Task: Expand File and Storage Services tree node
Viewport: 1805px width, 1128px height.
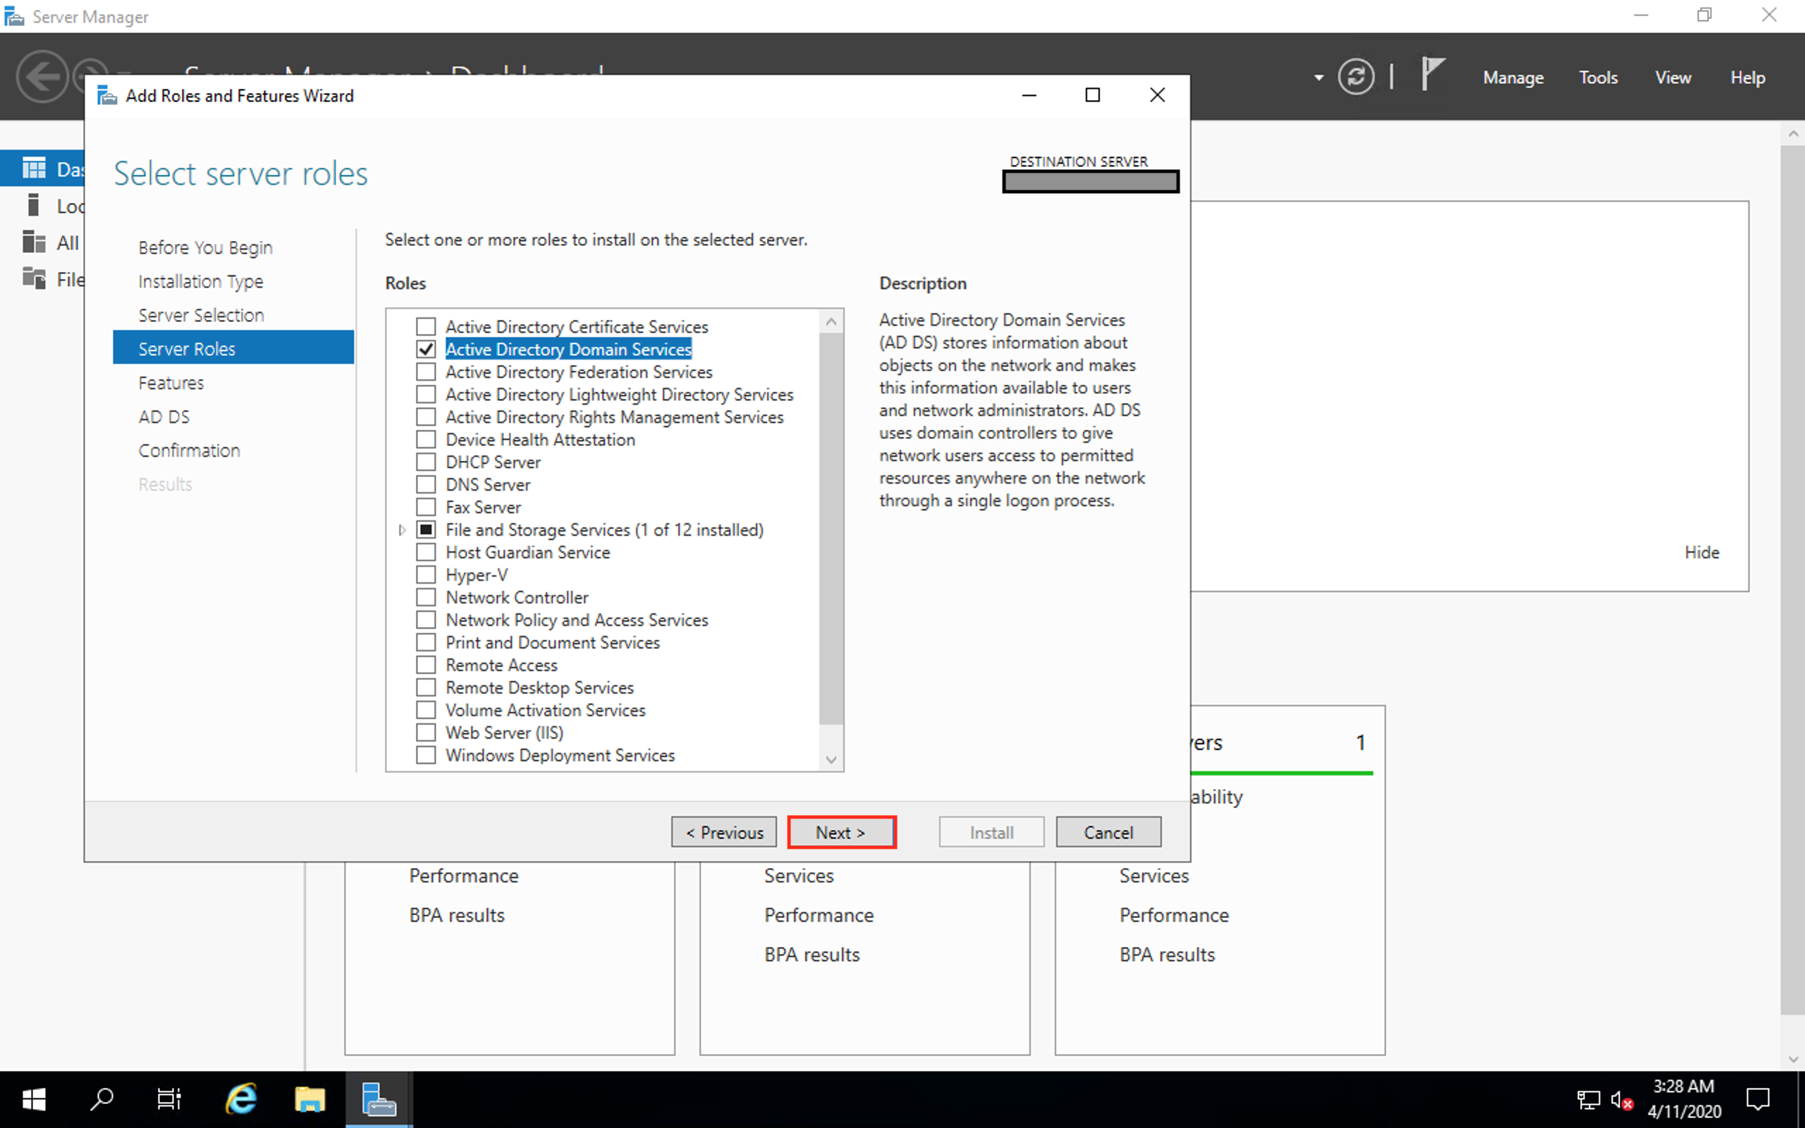Action: point(402,529)
